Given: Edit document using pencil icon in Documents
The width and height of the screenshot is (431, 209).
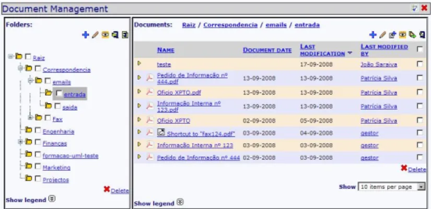Looking at the screenshot, I should coord(382,34).
